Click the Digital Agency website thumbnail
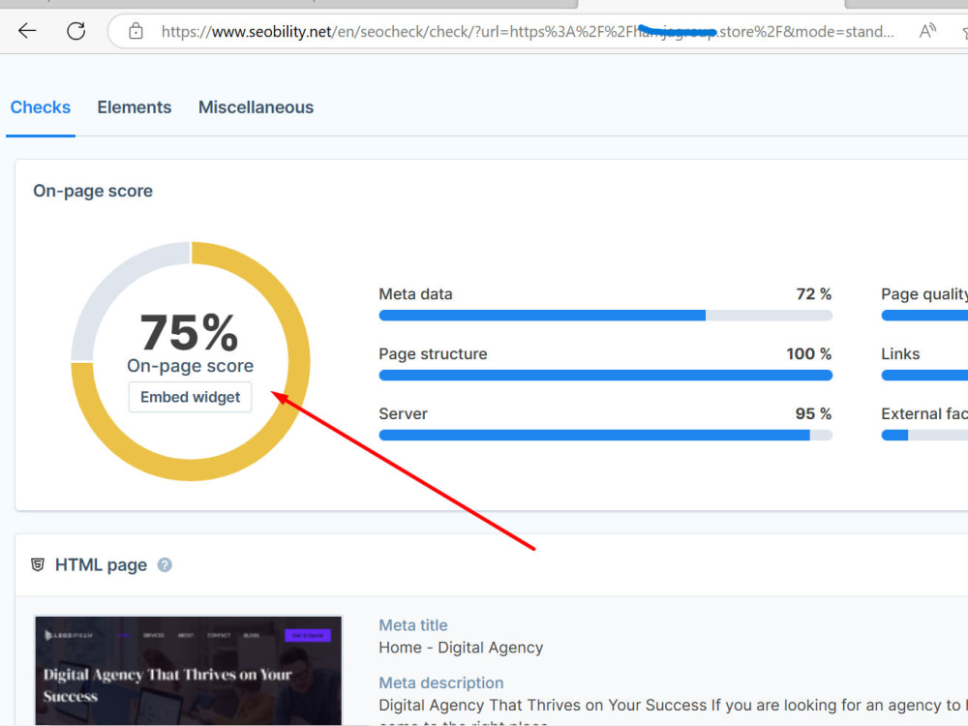The width and height of the screenshot is (968, 726). 189,671
